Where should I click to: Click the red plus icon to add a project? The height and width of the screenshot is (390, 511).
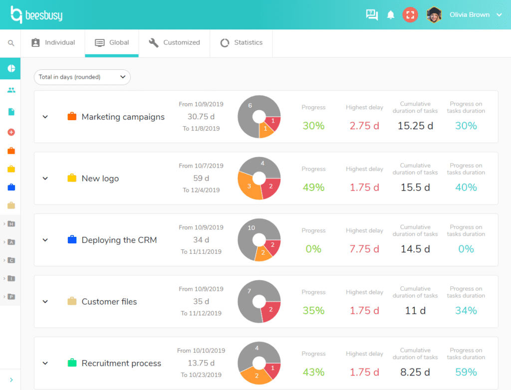click(10, 133)
